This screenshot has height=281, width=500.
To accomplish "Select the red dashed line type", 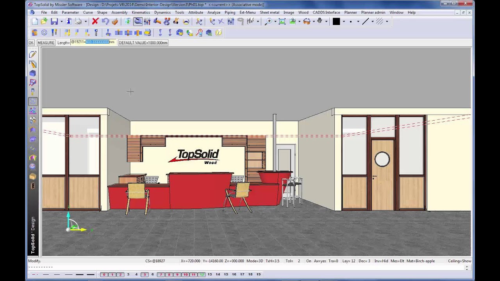I will [34, 275].
